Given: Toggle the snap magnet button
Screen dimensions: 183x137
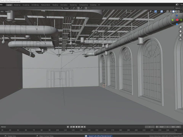Looking at the screenshot, I should tap(79, 8).
